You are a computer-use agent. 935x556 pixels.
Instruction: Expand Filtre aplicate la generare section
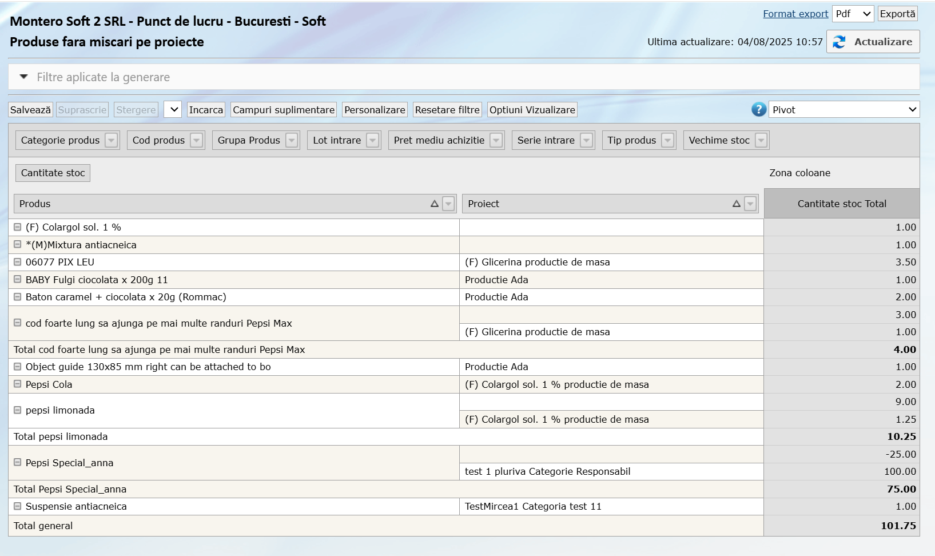pyautogui.click(x=24, y=77)
